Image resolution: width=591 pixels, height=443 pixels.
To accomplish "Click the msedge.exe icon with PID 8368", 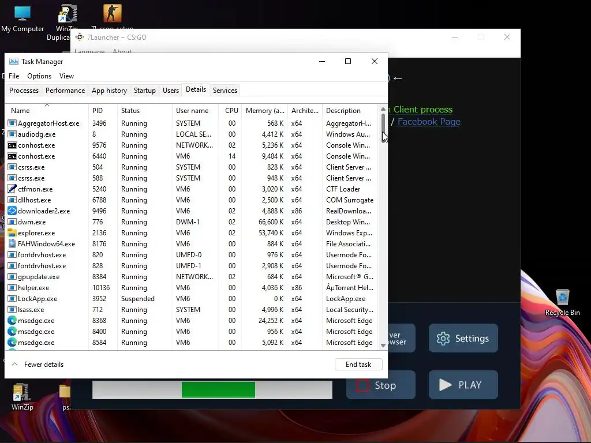I will click(12, 321).
